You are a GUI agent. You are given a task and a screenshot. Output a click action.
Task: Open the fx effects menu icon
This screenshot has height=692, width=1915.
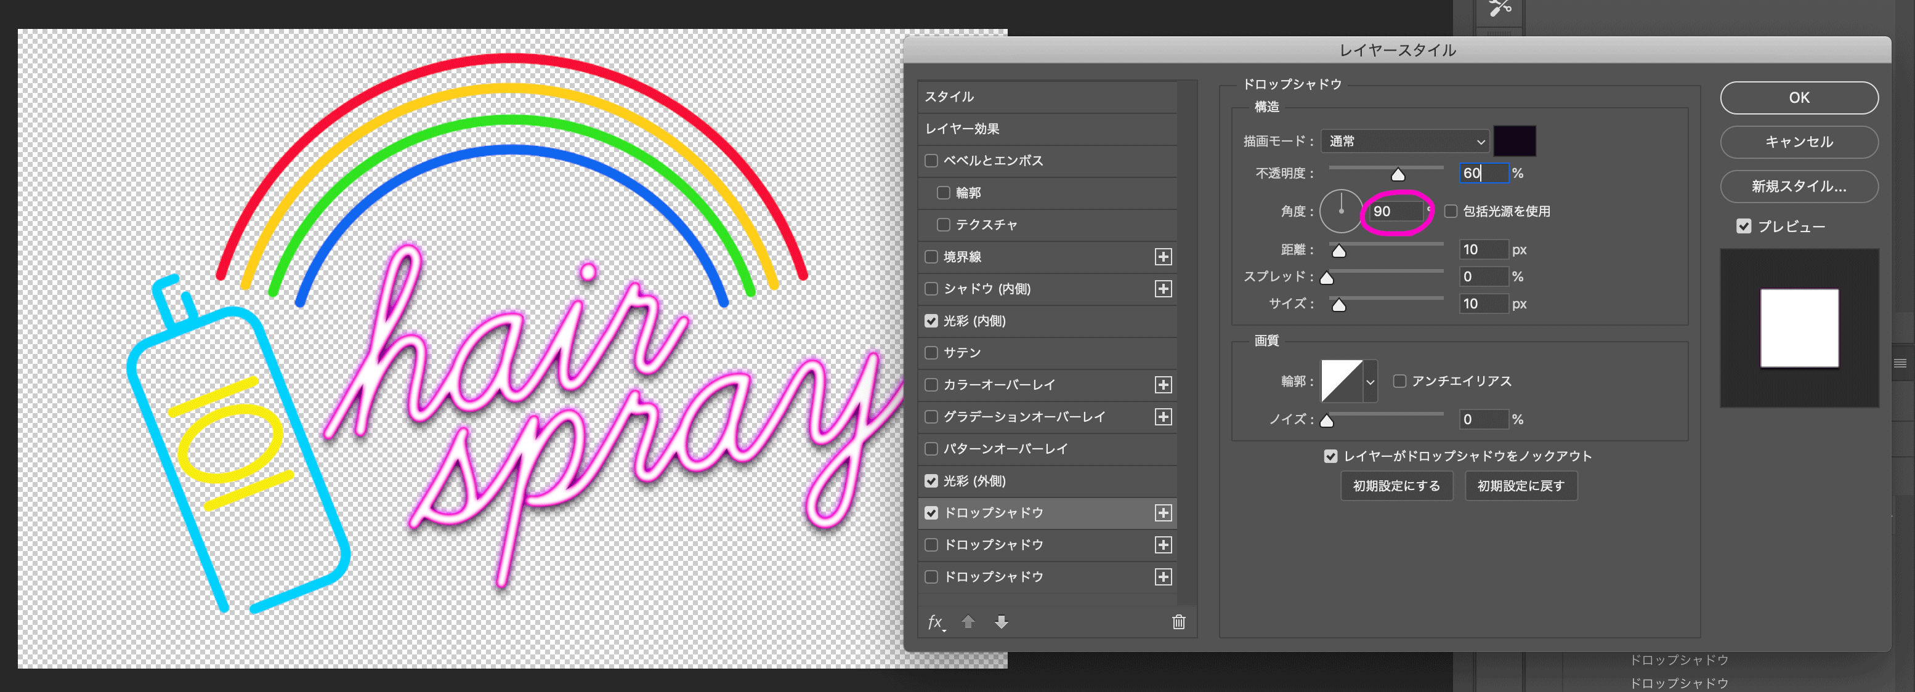tap(936, 622)
